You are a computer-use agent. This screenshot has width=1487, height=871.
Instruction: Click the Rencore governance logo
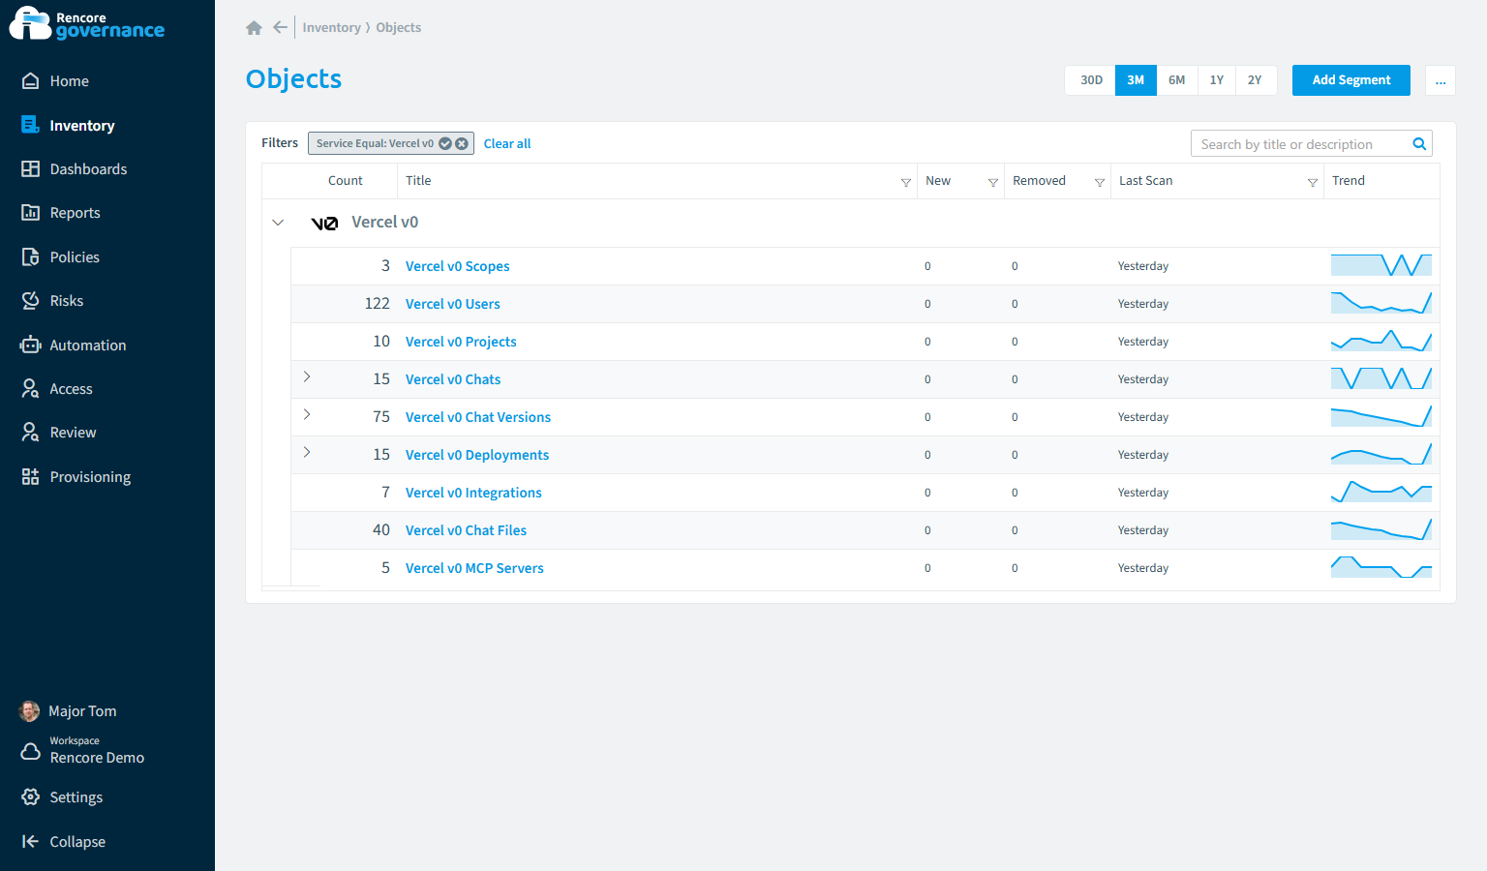click(x=87, y=24)
